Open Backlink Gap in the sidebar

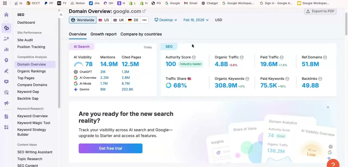coord(28,98)
